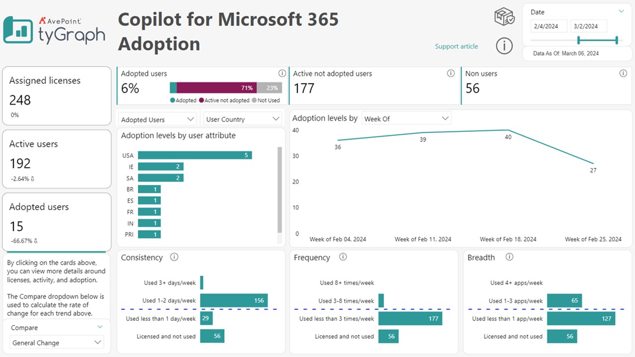Click info icon next to Consistency
Viewport: 635px width, 357px height.
(174, 257)
